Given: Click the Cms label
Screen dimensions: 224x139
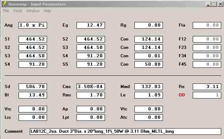Looking at the screenshot, I should pyautogui.click(x=67, y=87).
